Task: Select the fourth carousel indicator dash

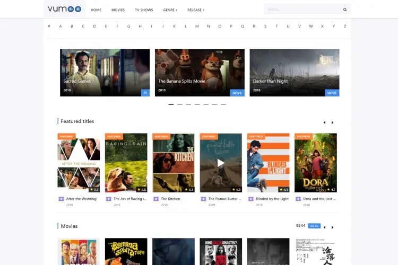Action: pos(197,104)
